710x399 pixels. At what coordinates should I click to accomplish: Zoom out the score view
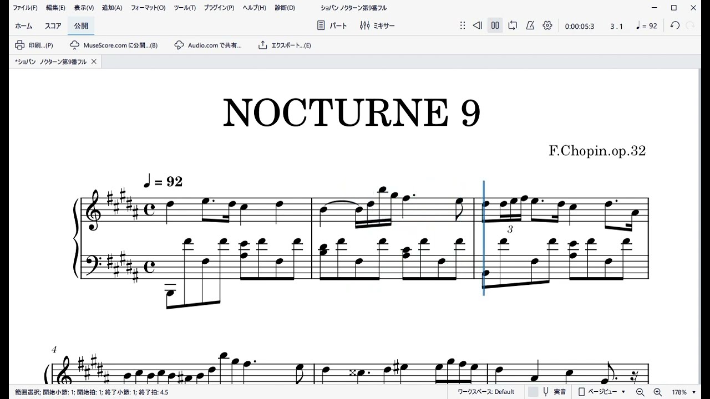tap(640, 392)
